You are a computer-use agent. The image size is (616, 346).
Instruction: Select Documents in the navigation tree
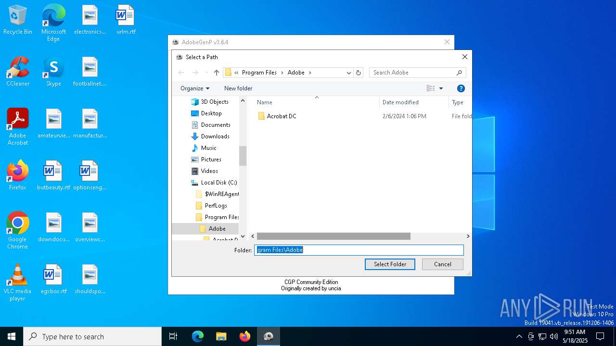tap(211, 125)
